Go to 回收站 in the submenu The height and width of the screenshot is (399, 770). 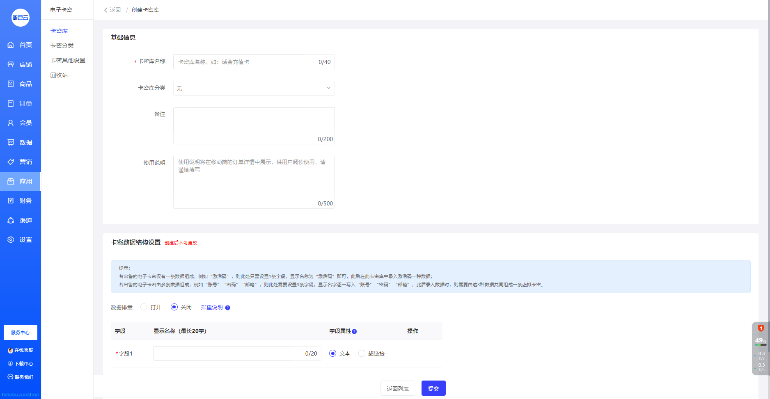(59, 75)
